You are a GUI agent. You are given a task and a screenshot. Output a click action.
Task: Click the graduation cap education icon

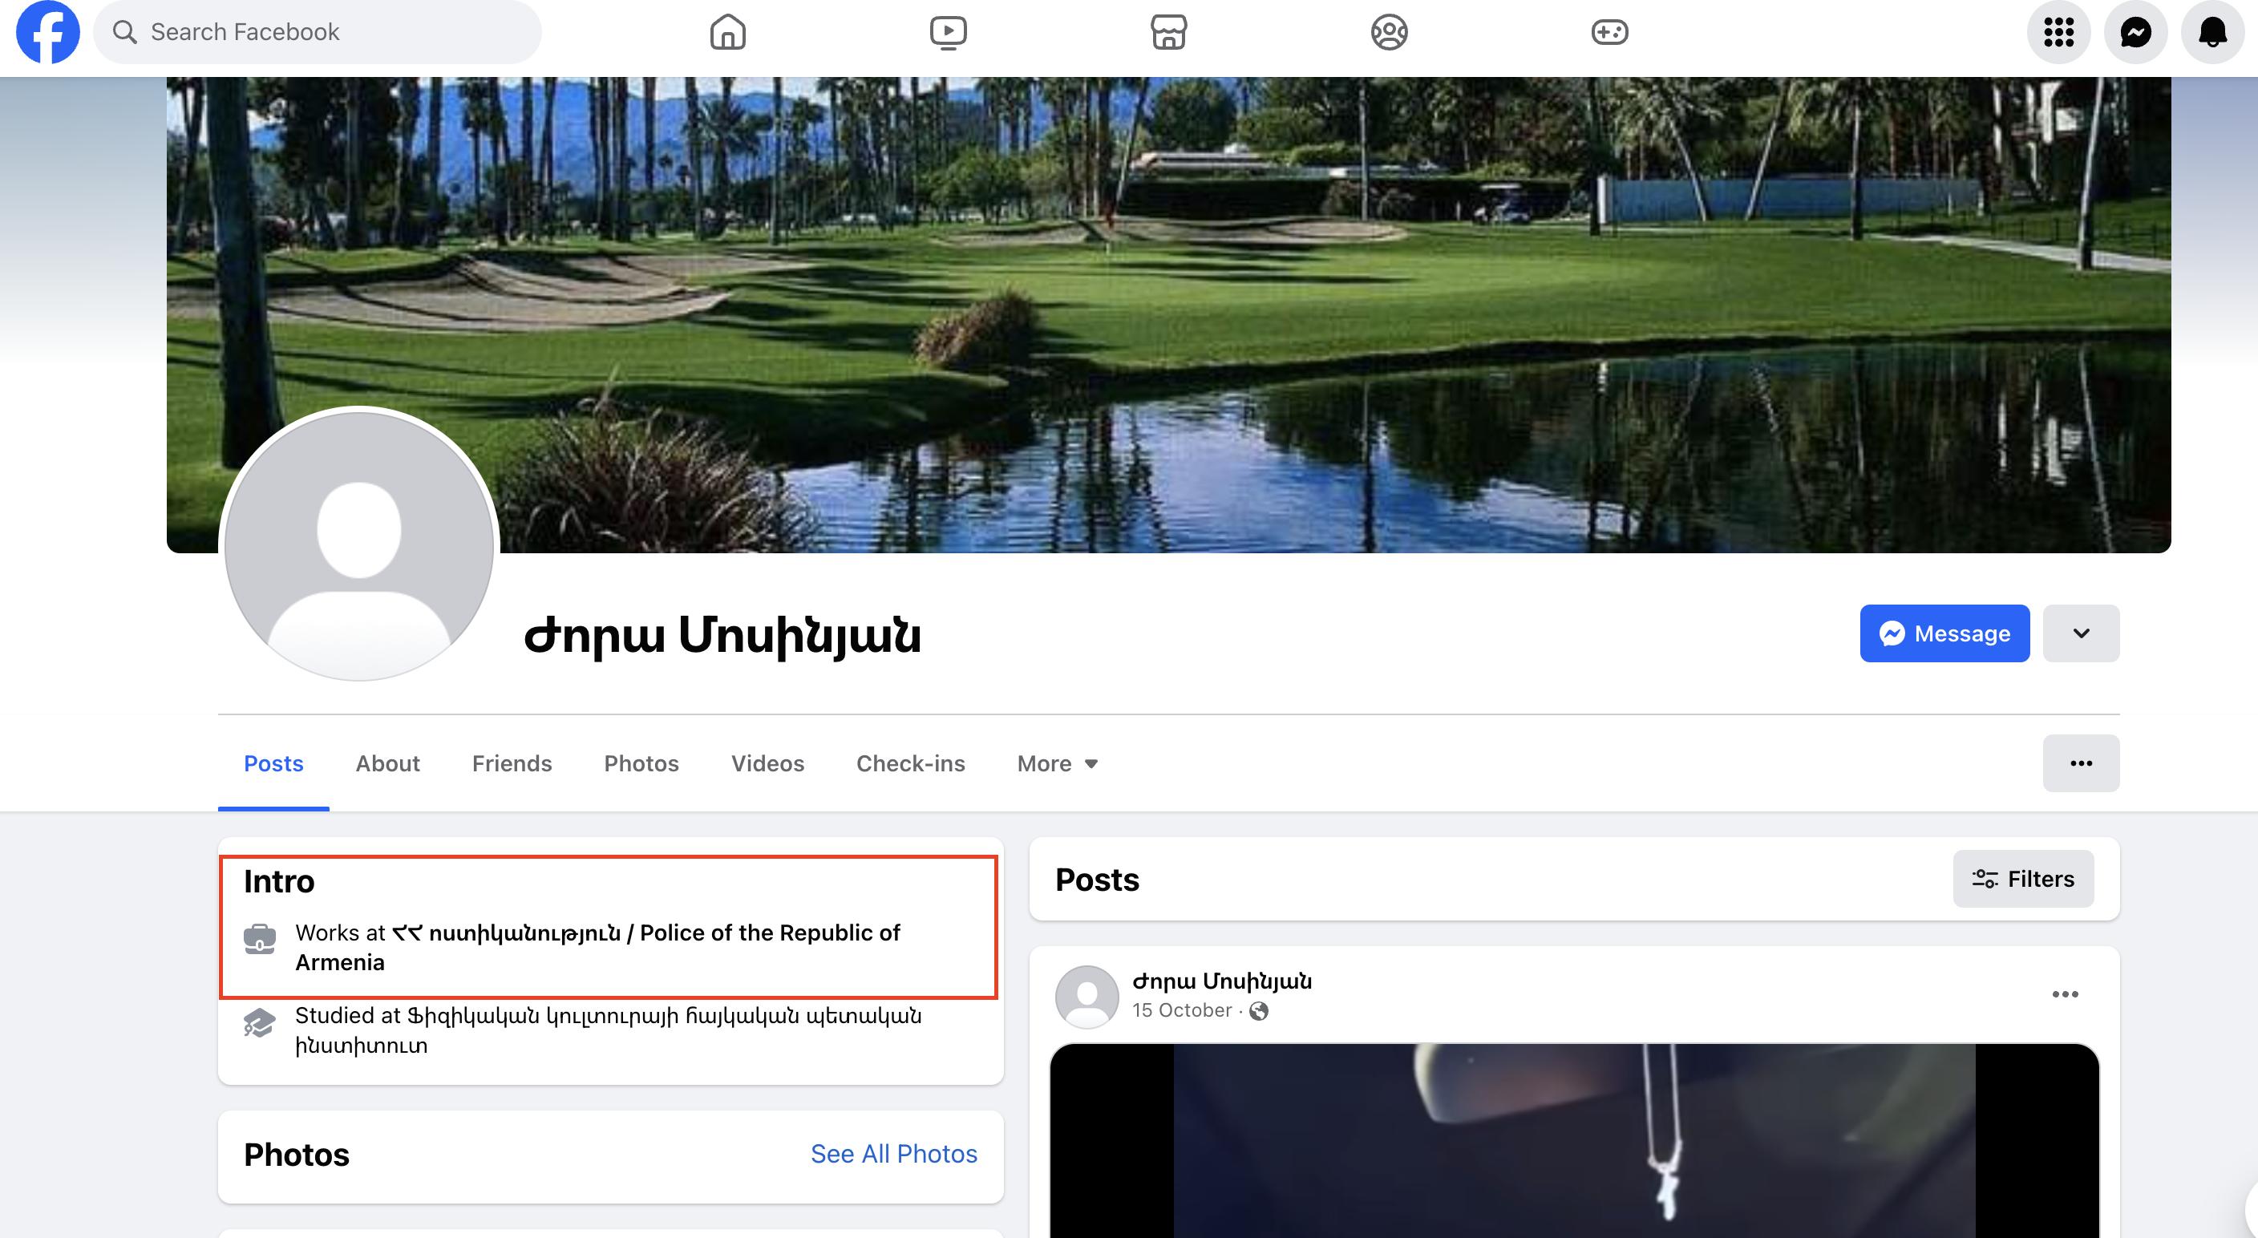point(260,1022)
